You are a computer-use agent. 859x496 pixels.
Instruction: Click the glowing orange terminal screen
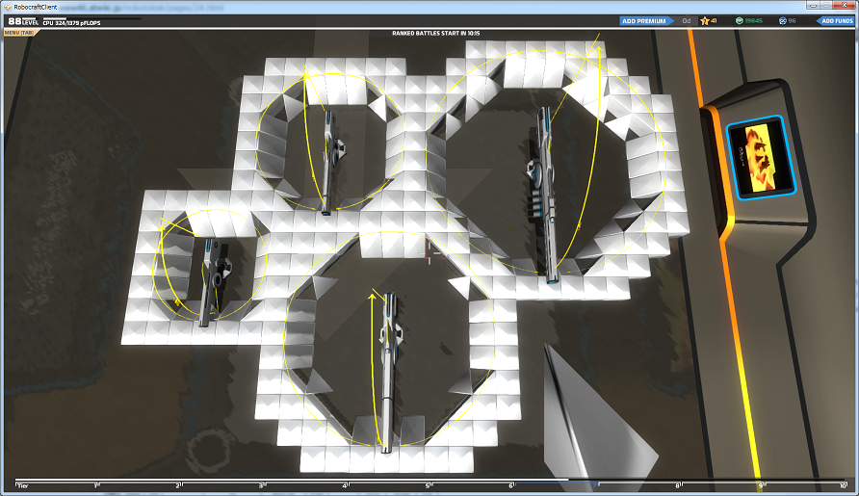[x=761, y=158]
